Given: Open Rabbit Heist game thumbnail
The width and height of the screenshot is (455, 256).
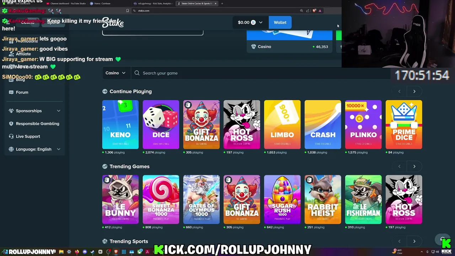Looking at the screenshot, I should coord(323,199).
